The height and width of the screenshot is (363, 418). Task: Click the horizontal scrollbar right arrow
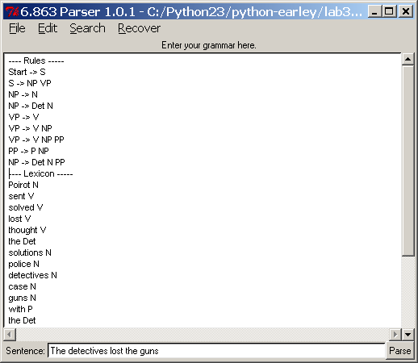[x=395, y=335]
